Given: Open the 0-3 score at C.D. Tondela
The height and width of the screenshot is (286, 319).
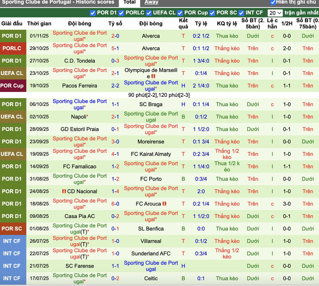Looking at the screenshot, I should click(x=115, y=61).
